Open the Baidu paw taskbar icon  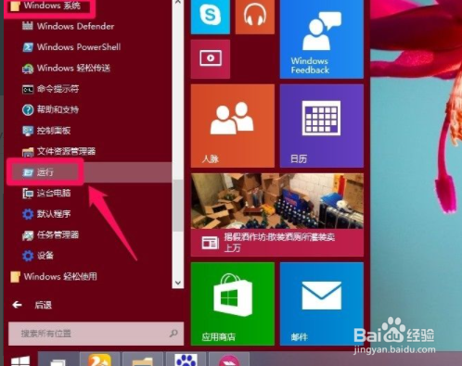coord(186,360)
